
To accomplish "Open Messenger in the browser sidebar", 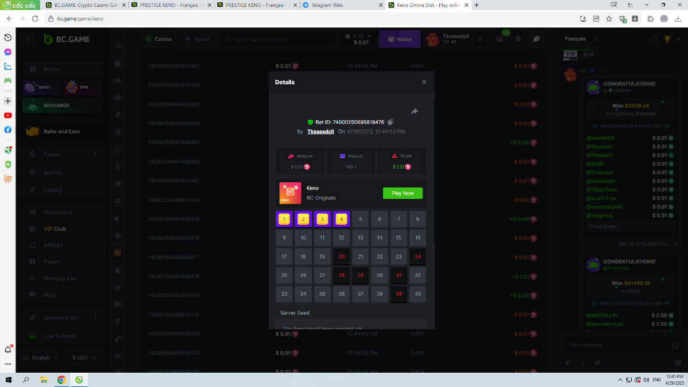I will (x=8, y=52).
